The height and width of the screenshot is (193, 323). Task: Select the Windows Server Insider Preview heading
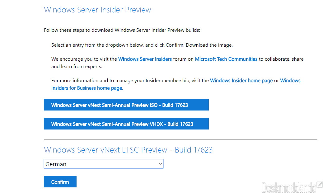97,10
